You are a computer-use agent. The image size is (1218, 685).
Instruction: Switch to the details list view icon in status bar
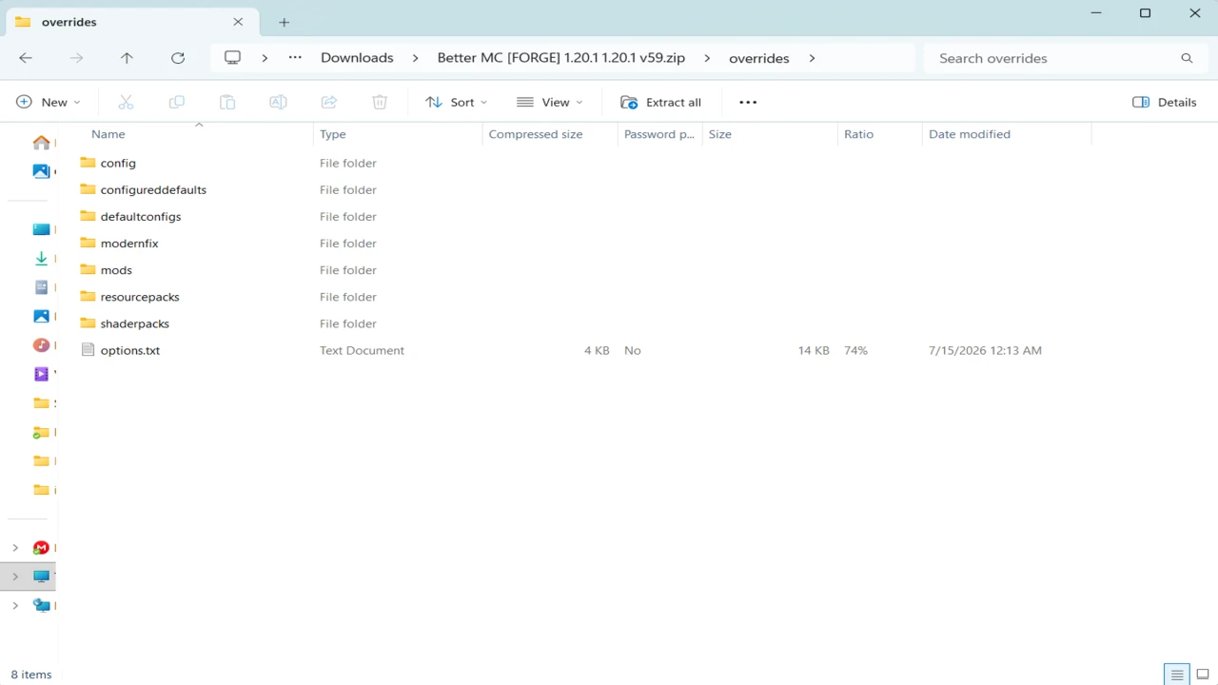[1177, 675]
